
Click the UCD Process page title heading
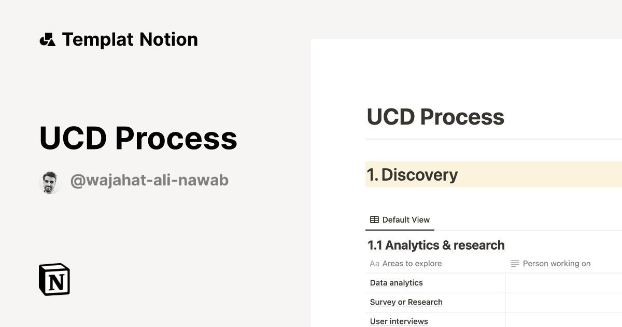pos(435,117)
